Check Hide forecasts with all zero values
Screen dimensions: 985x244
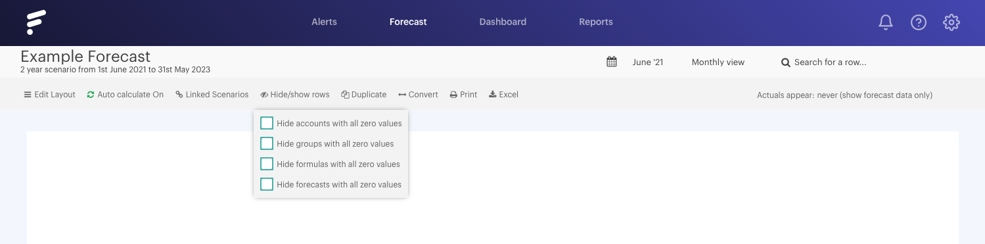(x=267, y=184)
